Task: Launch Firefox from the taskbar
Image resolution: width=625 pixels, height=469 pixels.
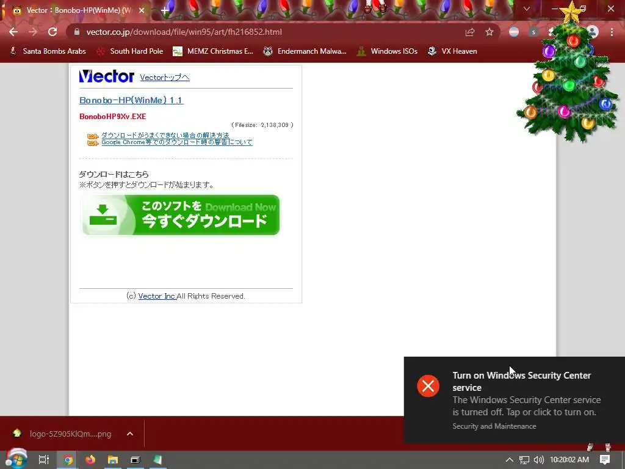Action: tap(90, 460)
